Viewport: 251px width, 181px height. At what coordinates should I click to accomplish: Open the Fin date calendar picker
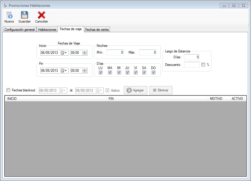[x=64, y=71]
